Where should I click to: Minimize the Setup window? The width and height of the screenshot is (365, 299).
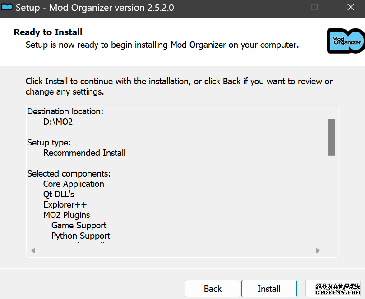pyautogui.click(x=278, y=7)
